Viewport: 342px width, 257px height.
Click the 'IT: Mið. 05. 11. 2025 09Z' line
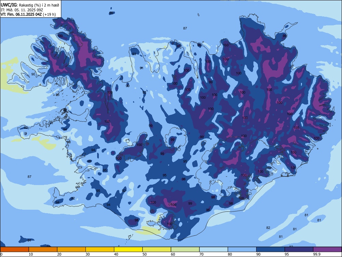(x=22, y=10)
